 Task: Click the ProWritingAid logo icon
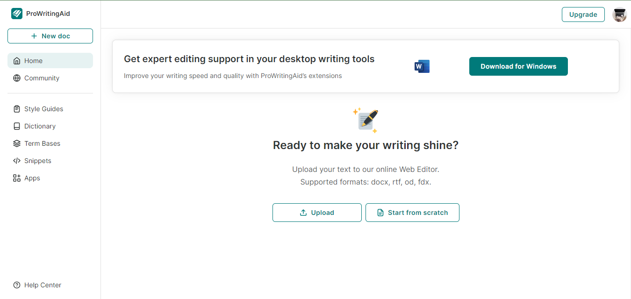[x=17, y=14]
